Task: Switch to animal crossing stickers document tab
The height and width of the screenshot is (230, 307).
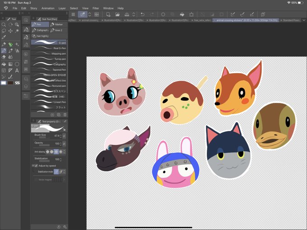Action: coord(246,20)
